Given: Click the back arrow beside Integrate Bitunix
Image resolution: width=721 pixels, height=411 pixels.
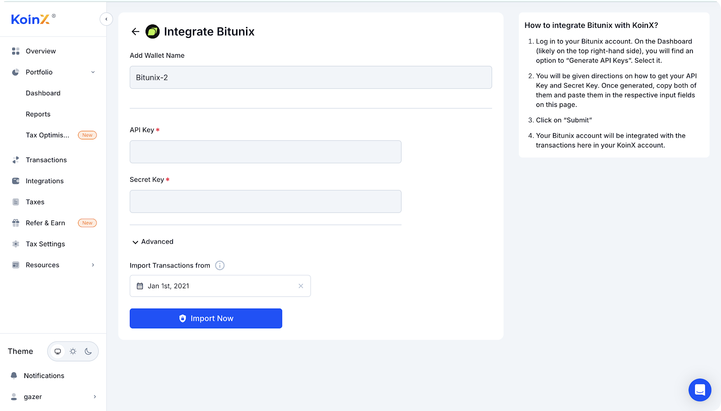Looking at the screenshot, I should pos(135,32).
